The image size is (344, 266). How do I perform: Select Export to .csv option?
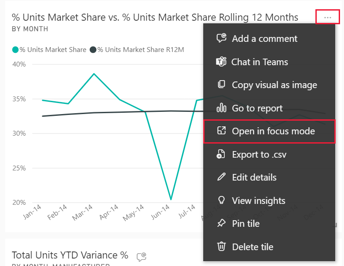(x=259, y=155)
